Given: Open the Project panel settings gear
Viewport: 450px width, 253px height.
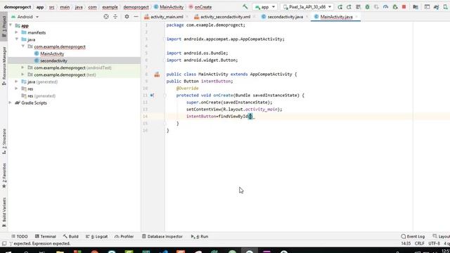Looking at the screenshot, I should [x=127, y=17].
